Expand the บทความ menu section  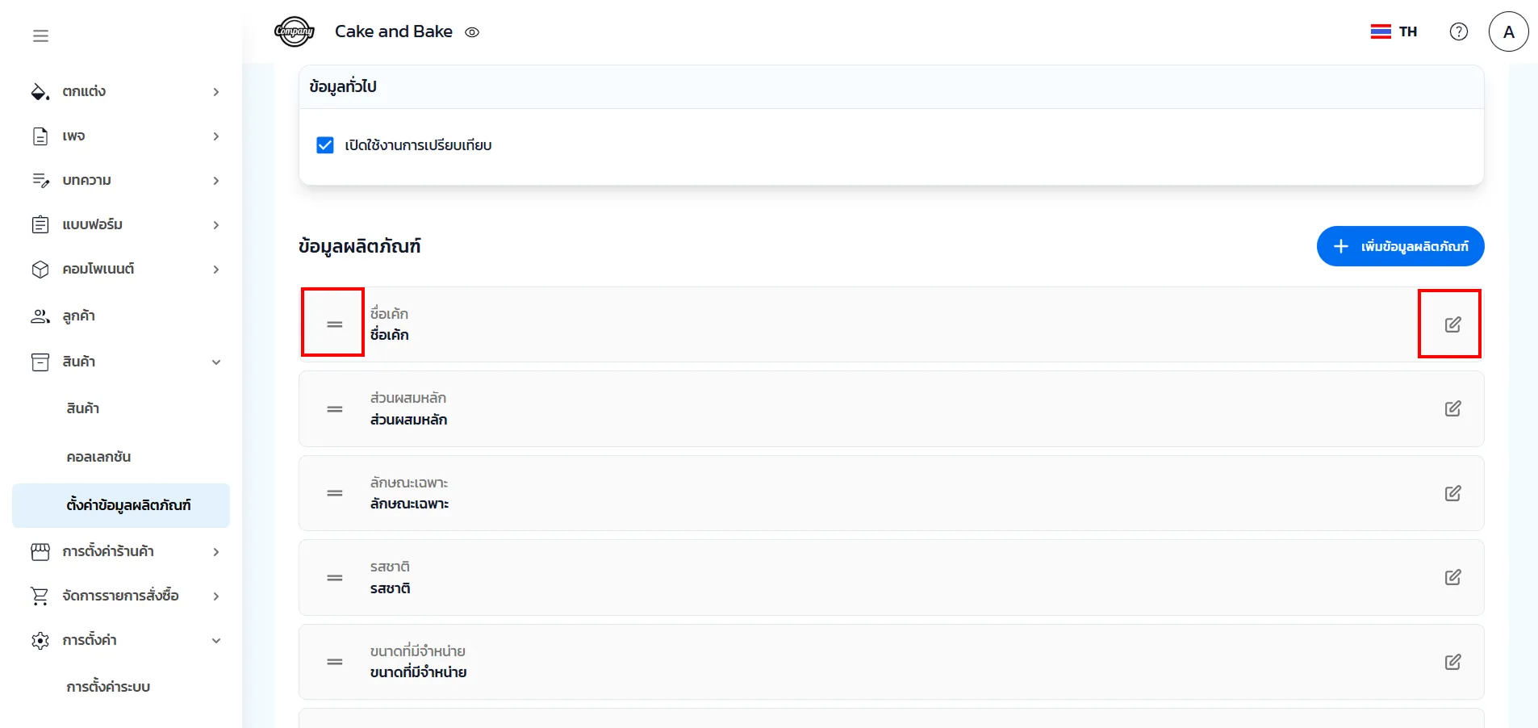(125, 180)
